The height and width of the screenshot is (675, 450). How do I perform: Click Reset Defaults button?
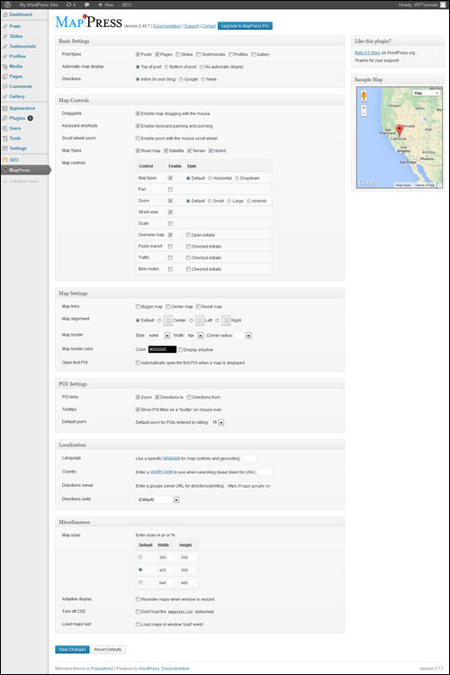tap(108, 649)
